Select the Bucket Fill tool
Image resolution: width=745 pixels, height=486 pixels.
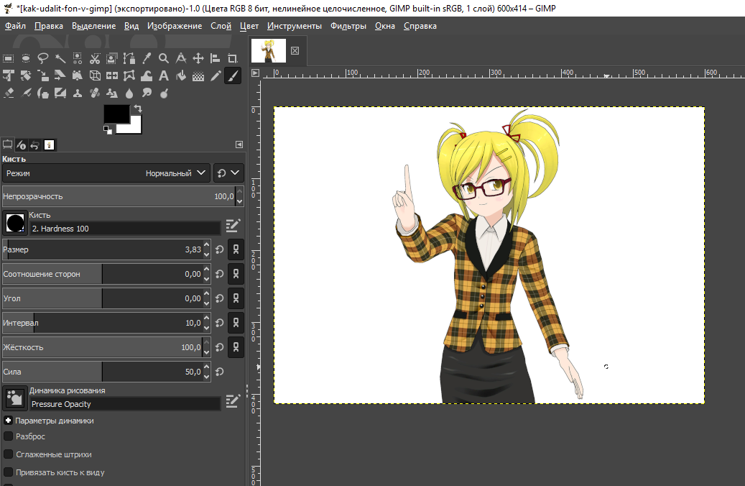pyautogui.click(x=181, y=75)
